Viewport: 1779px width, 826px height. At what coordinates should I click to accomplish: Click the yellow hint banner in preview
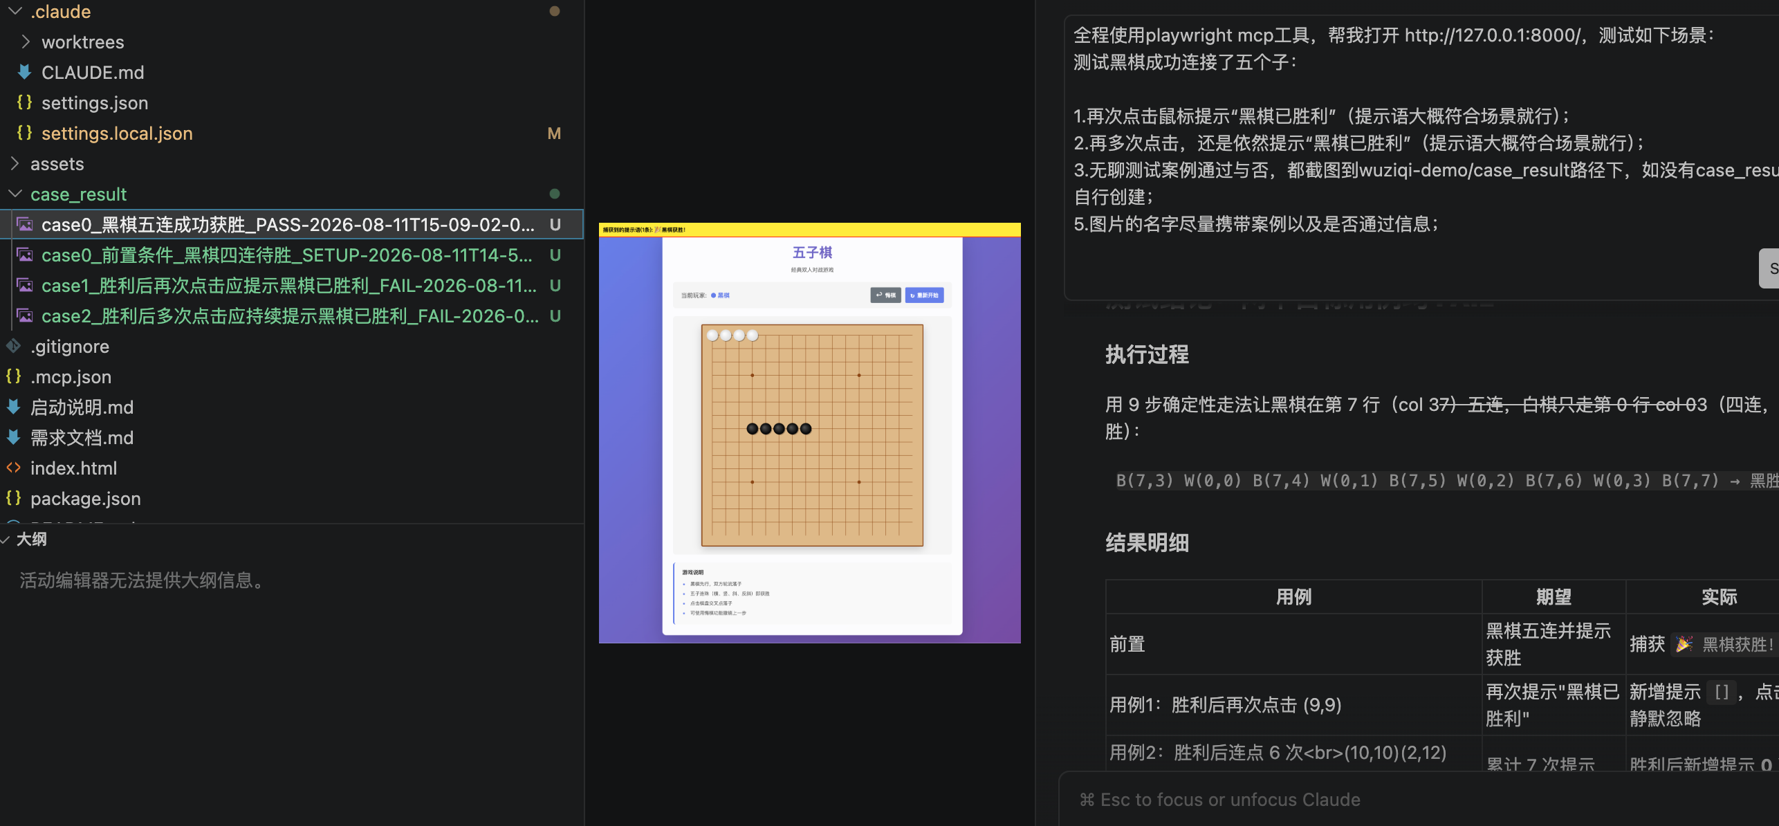tap(809, 230)
